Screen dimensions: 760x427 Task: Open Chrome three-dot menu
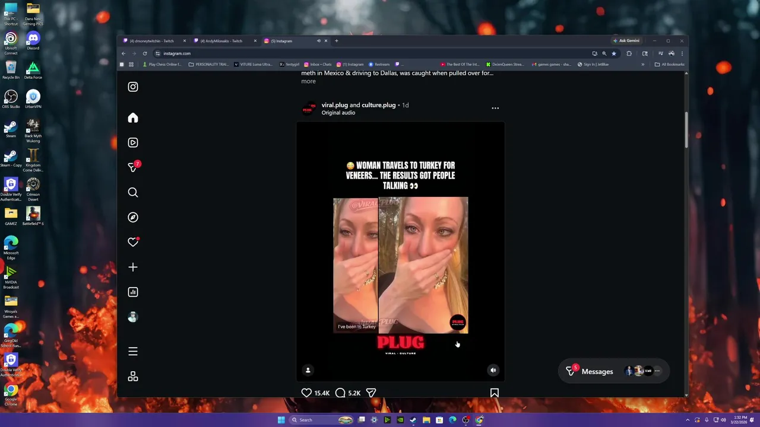click(682, 53)
